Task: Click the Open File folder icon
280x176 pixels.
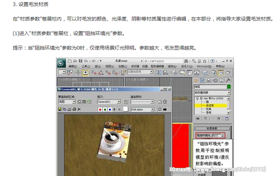Action: click(x=75, y=61)
